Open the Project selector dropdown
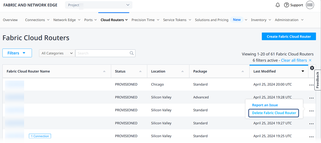Screen dimensions: 321x143 [x=99, y=5]
